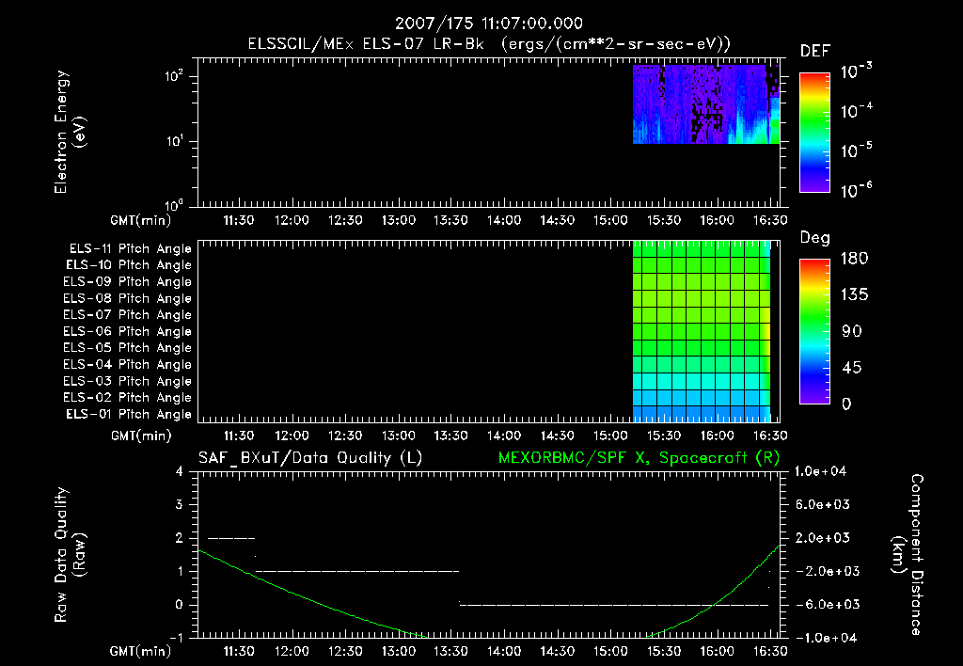Click the 13:00 tick label under the top plot
Viewport: 963px width, 666px height.
coord(398,220)
